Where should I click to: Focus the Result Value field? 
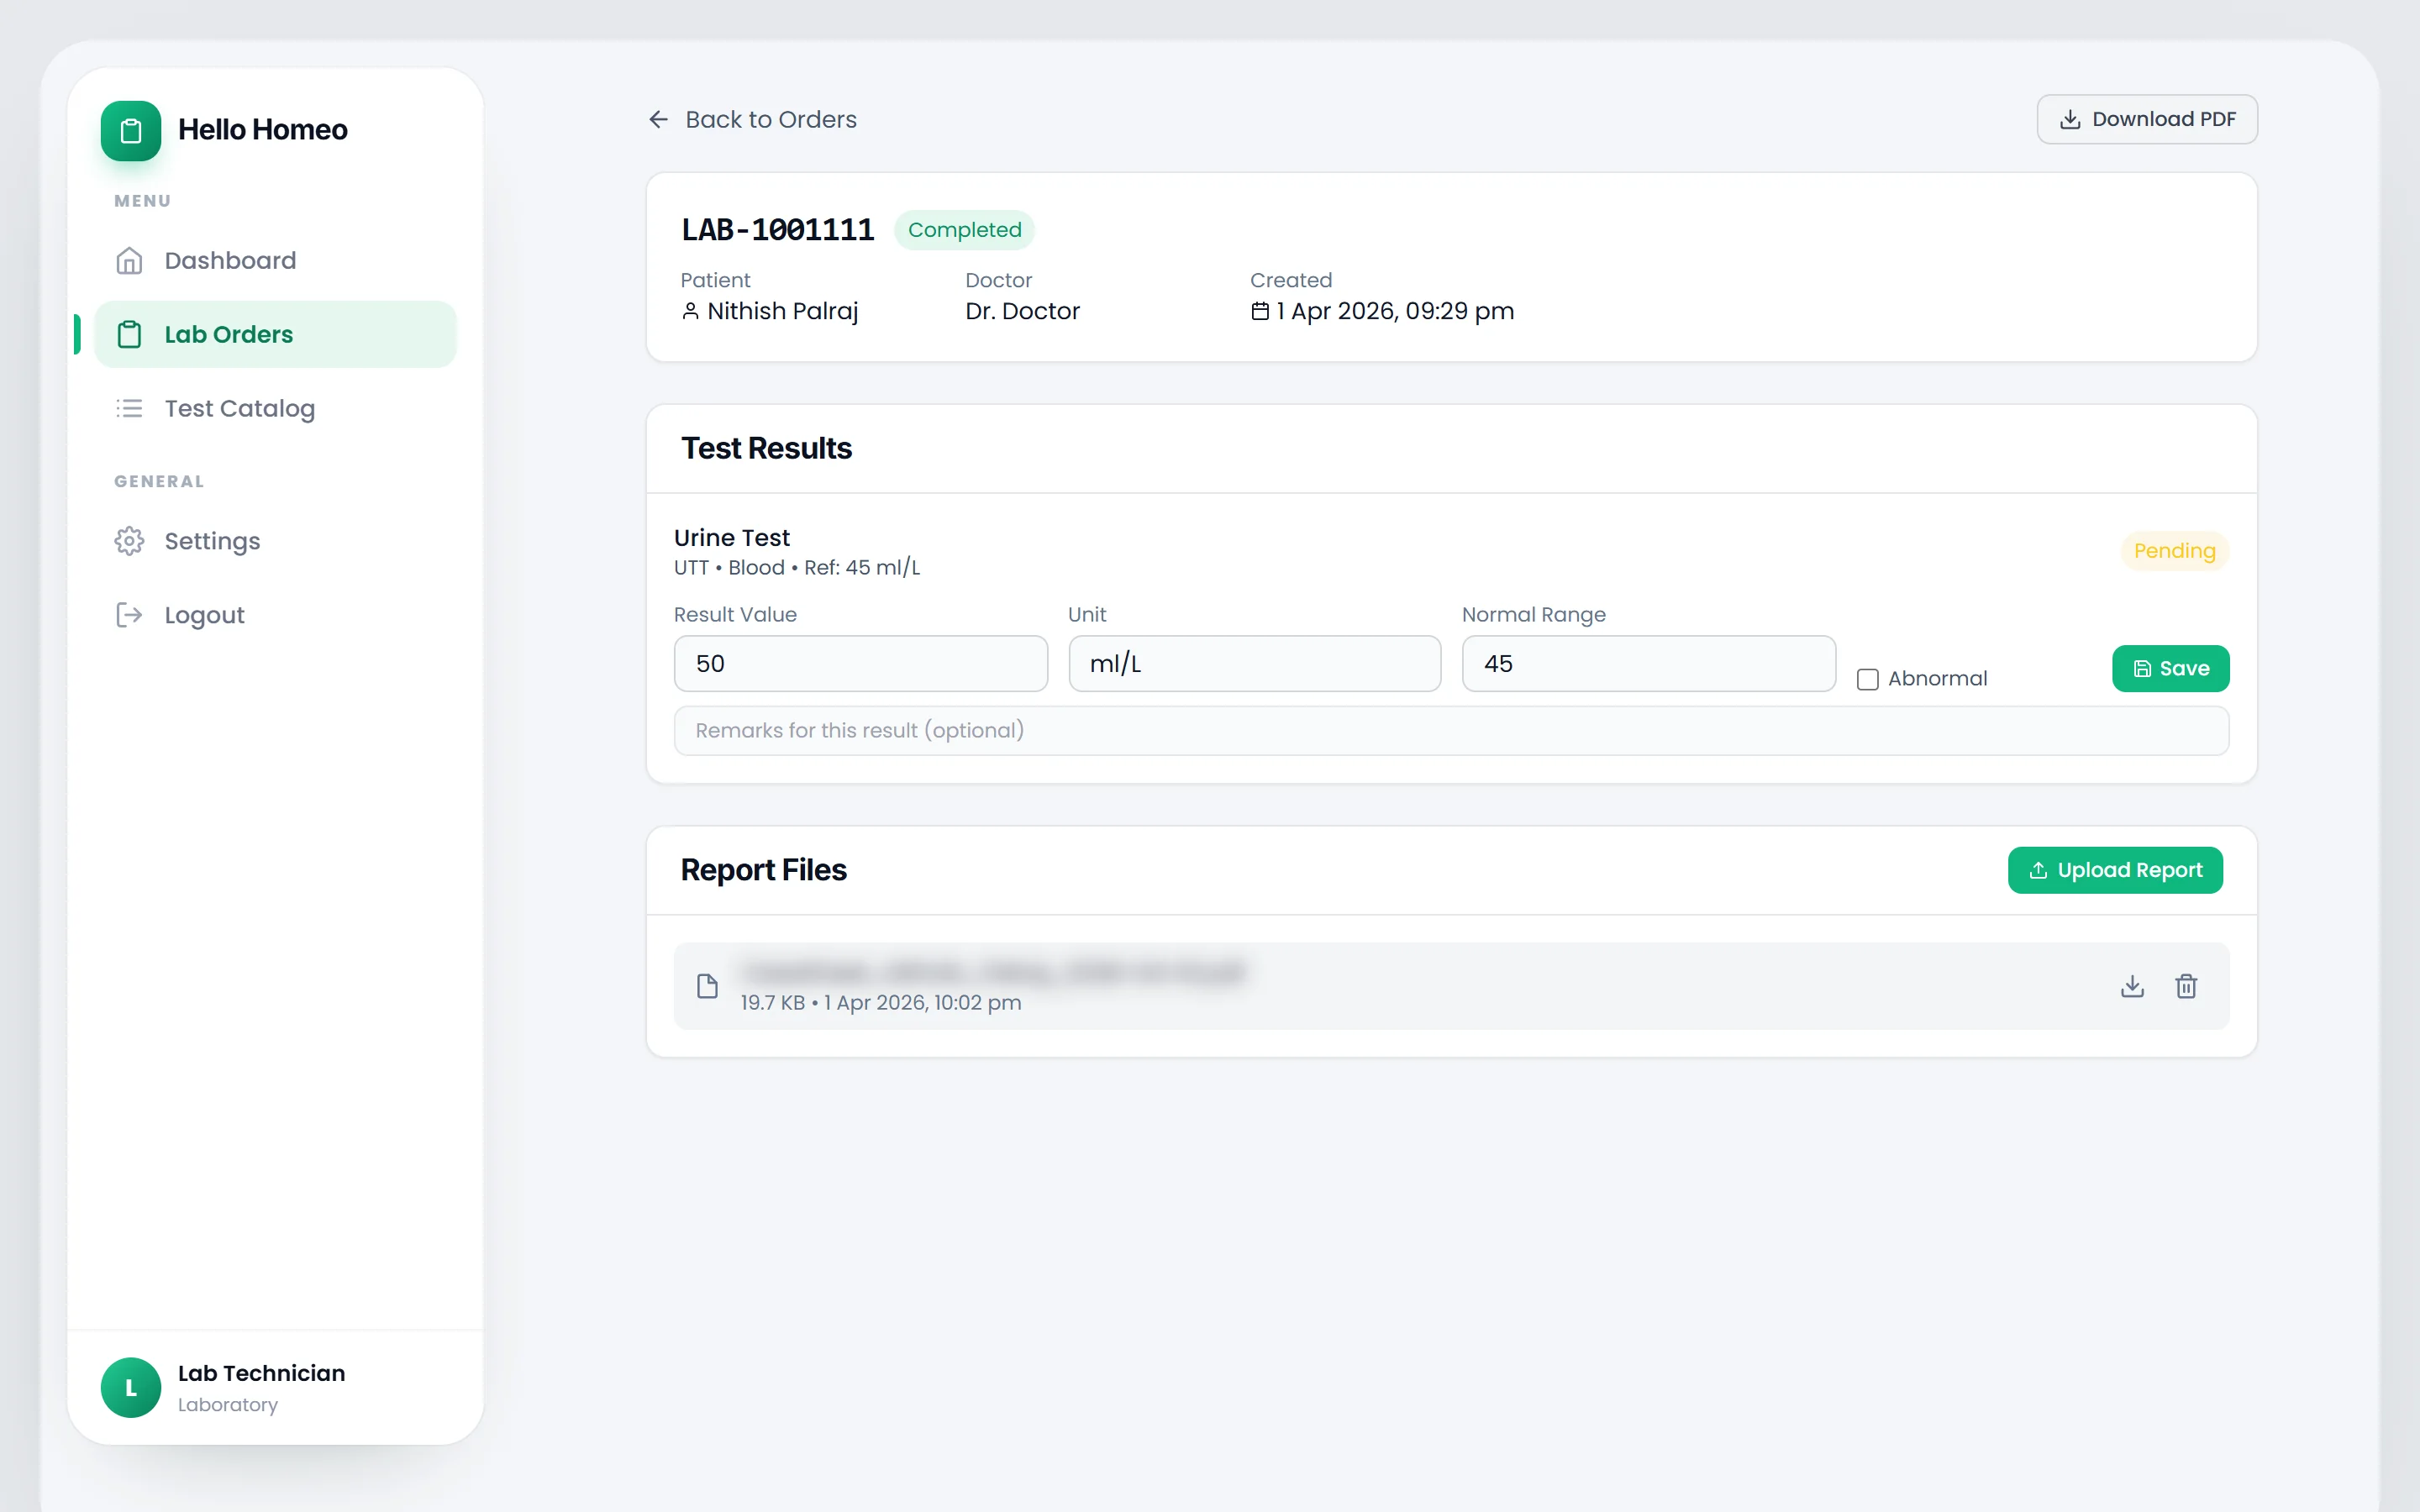pyautogui.click(x=861, y=664)
